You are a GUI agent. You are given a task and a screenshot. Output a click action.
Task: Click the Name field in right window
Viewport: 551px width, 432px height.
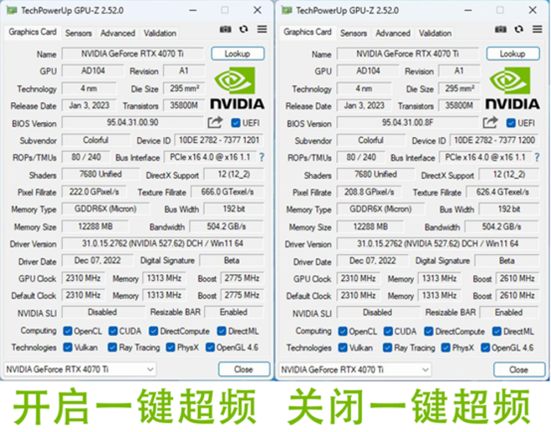408,54
